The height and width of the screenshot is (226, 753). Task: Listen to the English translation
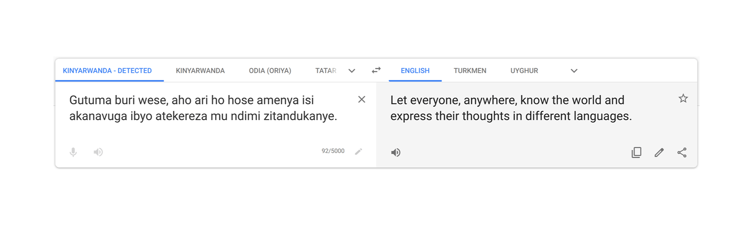396,152
